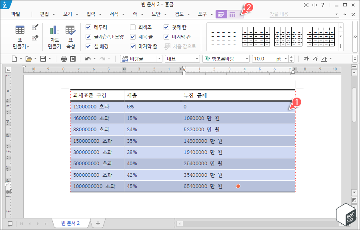Increase font size with stepper up arrow

click(x=291, y=57)
